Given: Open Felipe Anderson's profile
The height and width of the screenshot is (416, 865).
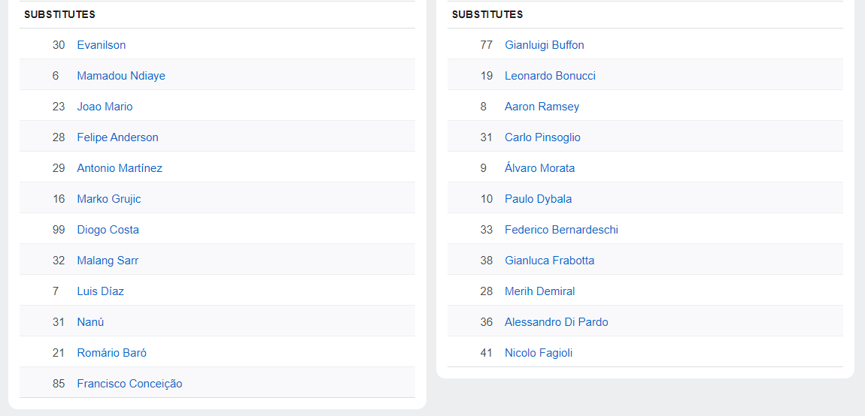Looking at the screenshot, I should tap(117, 137).
